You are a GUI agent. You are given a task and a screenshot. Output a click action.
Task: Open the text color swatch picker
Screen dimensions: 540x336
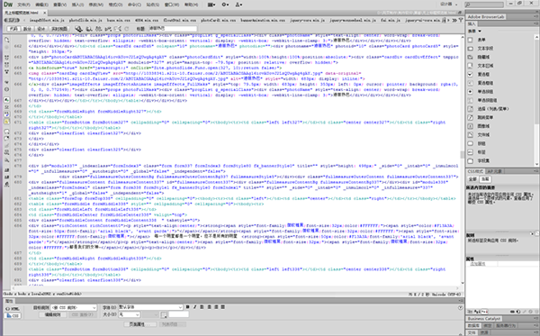(164, 314)
